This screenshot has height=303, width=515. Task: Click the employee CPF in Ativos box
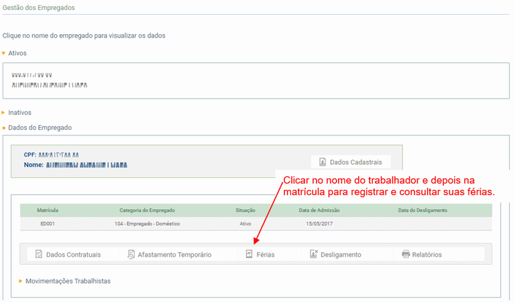coord(32,75)
